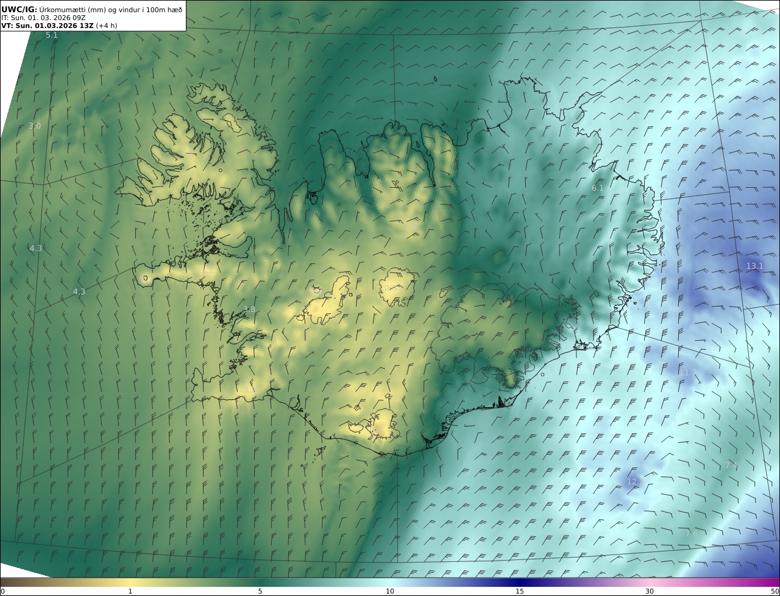Image resolution: width=780 pixels, height=596 pixels.
Task: Click the '5' tick on colour scale
Action: click(260, 592)
